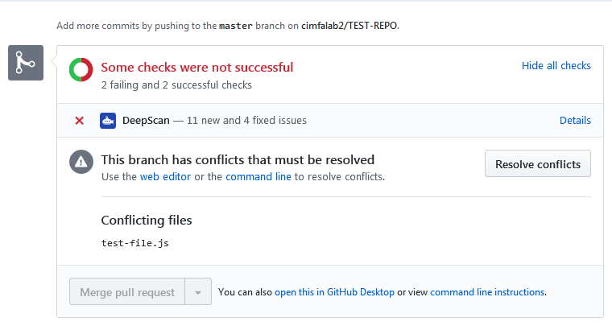Click the Conflicting files heading
Viewport: 612px width, 330px height.
tap(147, 221)
